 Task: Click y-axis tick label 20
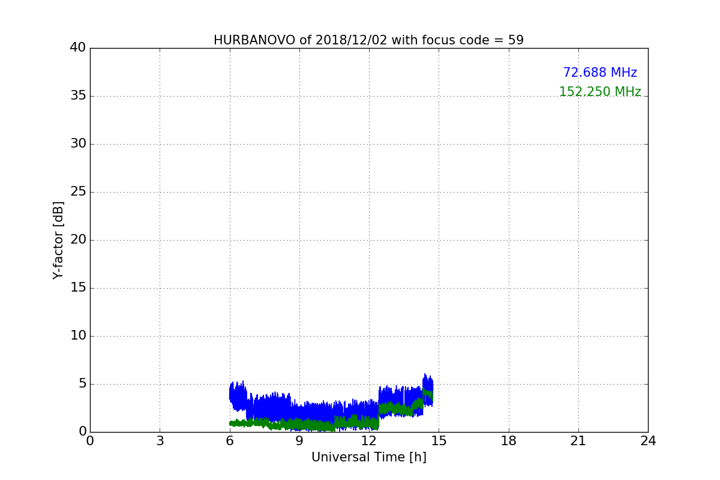tap(78, 240)
